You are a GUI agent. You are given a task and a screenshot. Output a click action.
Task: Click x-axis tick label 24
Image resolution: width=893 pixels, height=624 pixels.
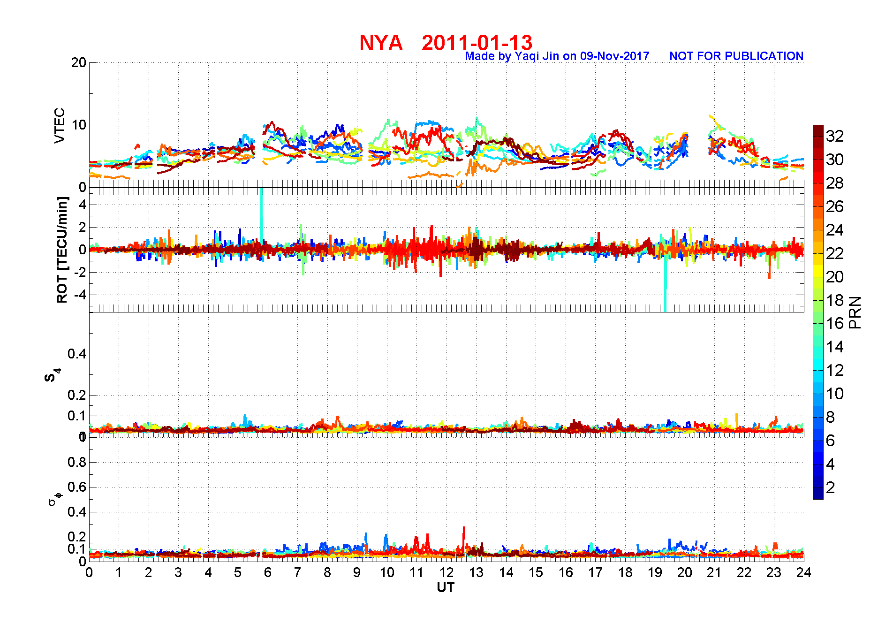click(x=804, y=572)
